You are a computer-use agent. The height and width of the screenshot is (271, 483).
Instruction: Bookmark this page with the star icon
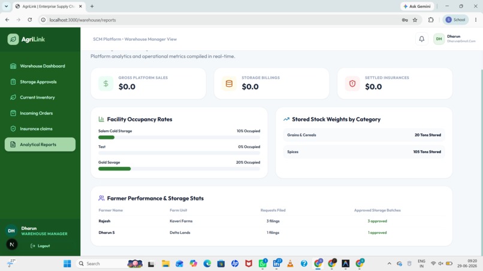(415, 20)
